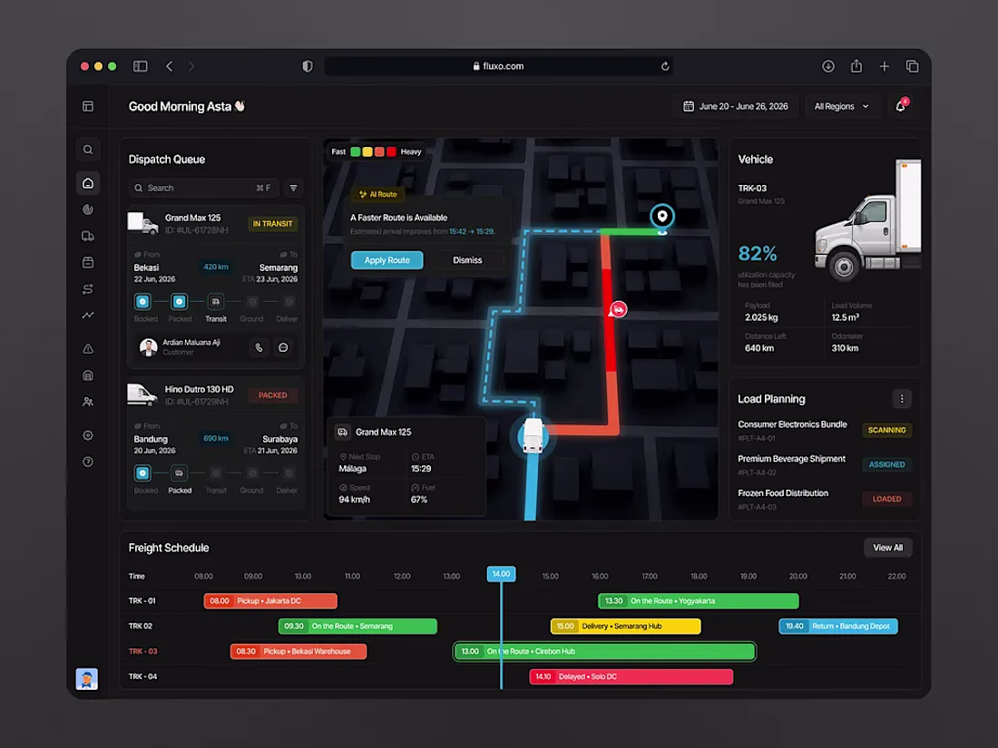Apply the faster AI route

(387, 260)
